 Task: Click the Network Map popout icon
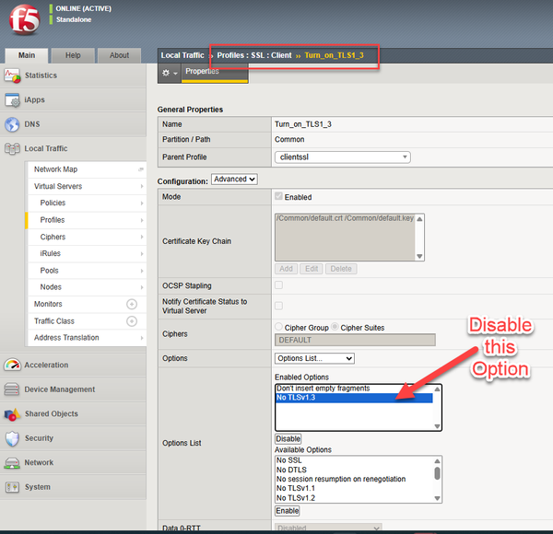(x=141, y=169)
